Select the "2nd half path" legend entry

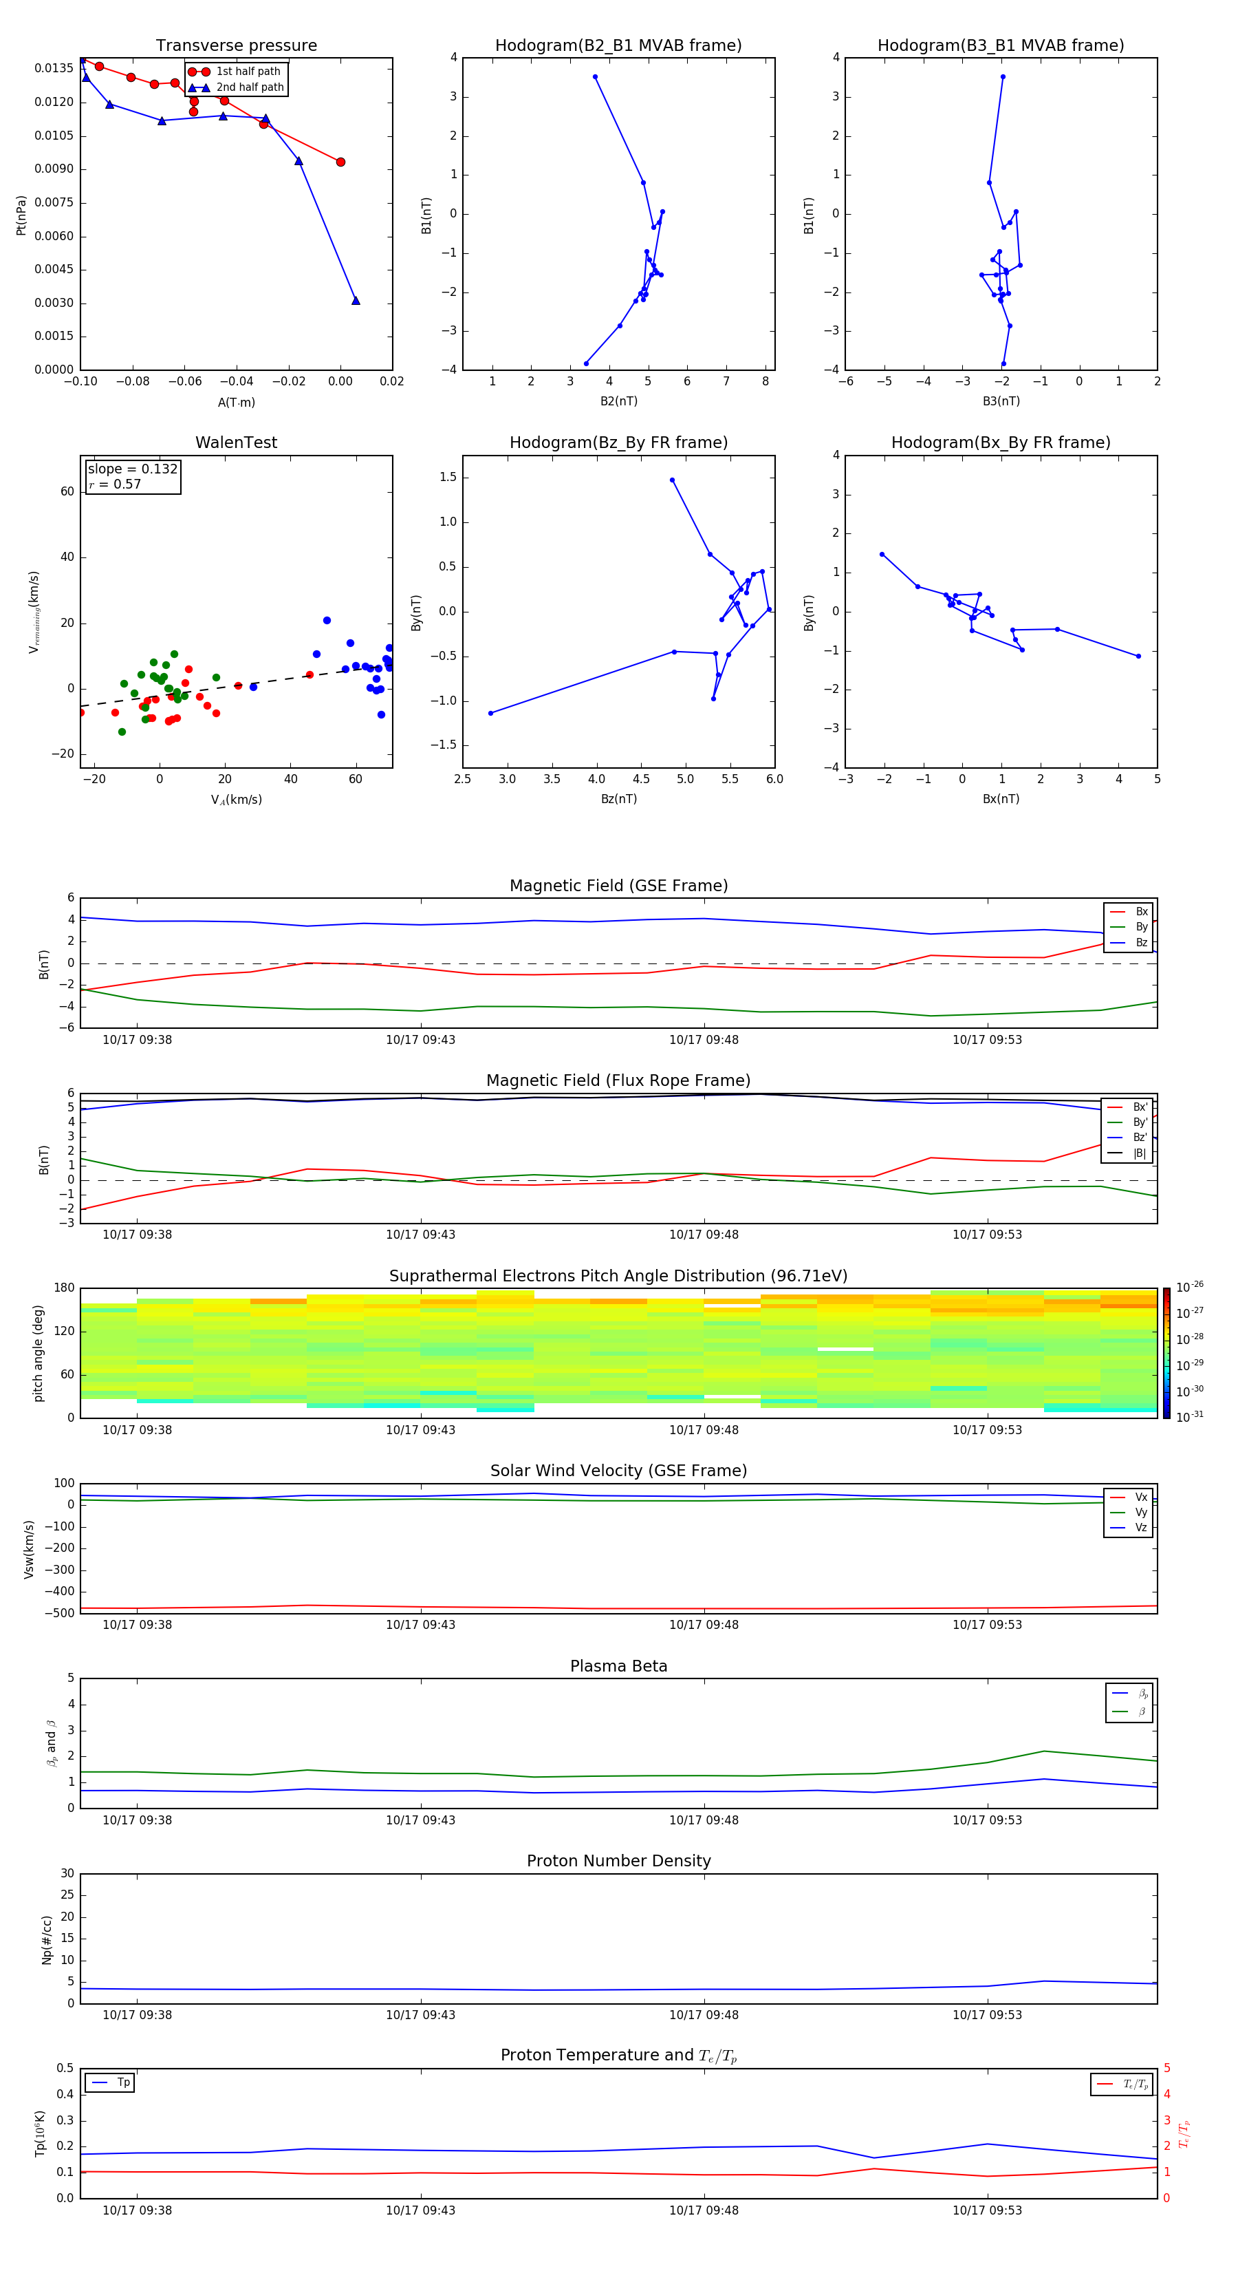click(x=236, y=87)
